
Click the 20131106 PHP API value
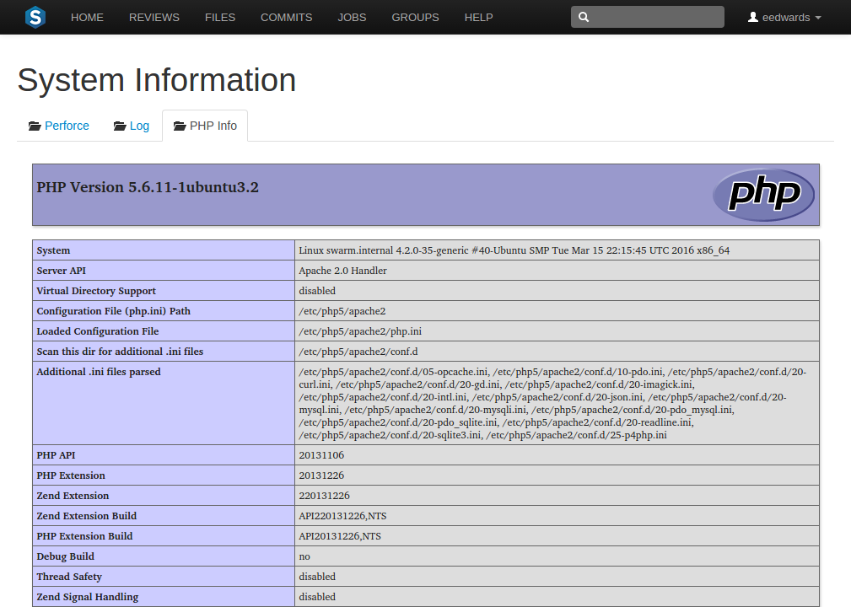(x=321, y=455)
